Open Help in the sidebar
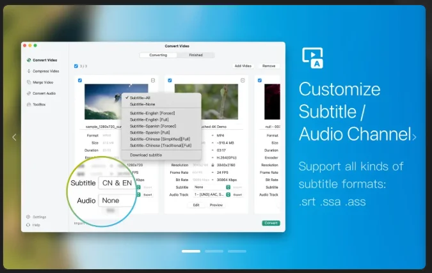 [x=33, y=225]
